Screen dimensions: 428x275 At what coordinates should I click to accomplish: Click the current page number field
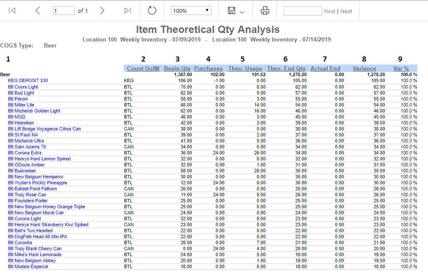(63, 11)
